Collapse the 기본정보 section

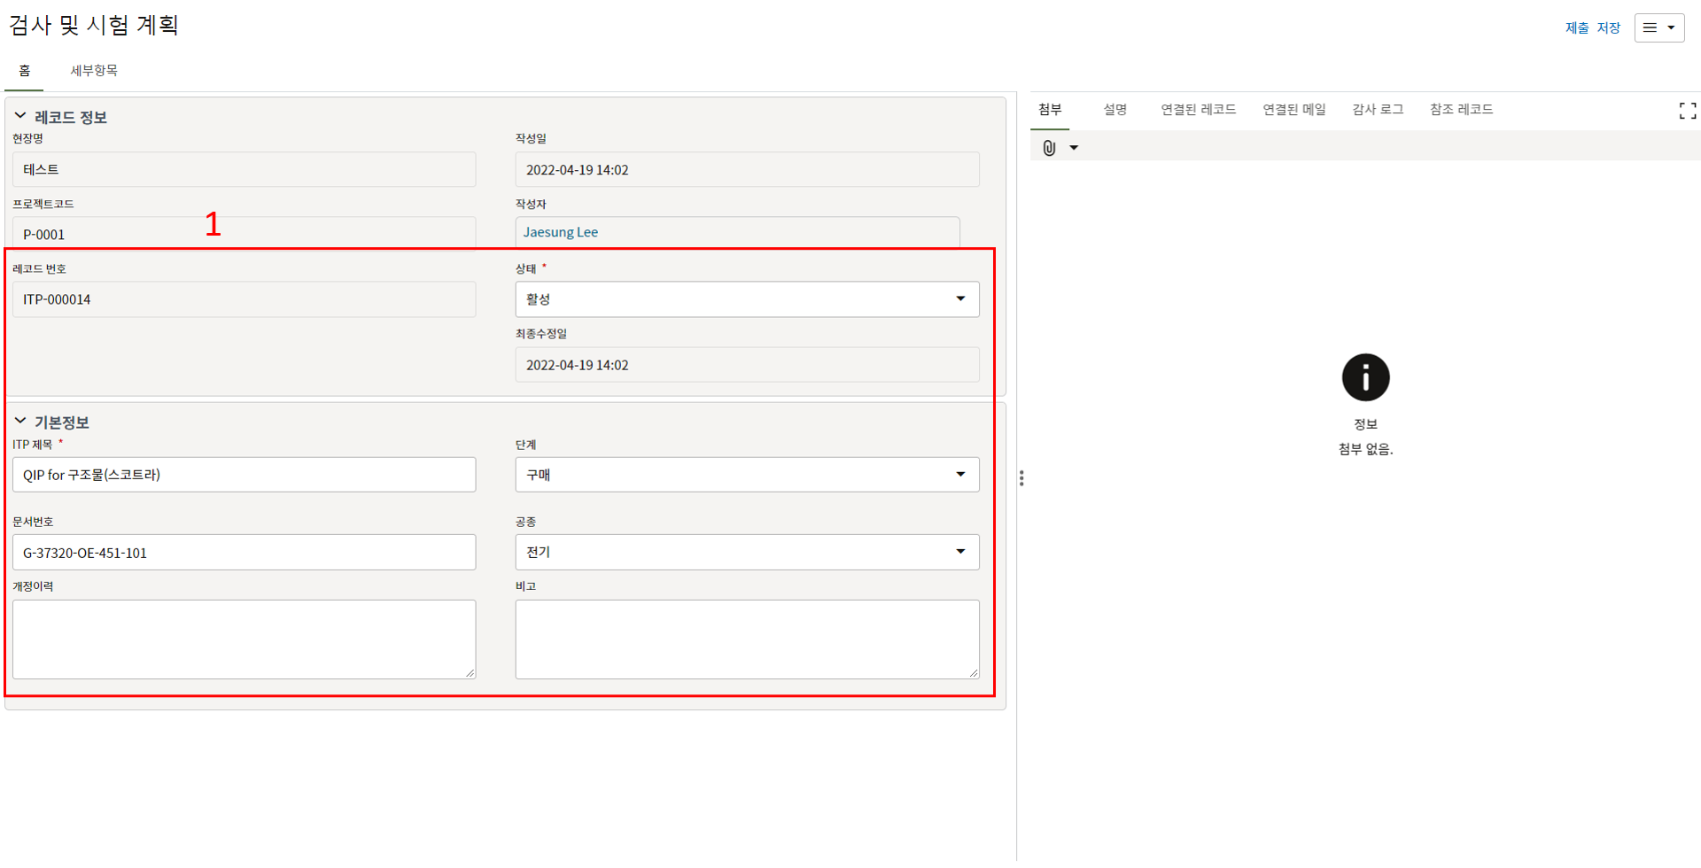20,422
